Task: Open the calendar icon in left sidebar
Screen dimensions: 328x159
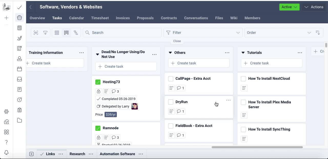Action: pyautogui.click(x=19, y=69)
